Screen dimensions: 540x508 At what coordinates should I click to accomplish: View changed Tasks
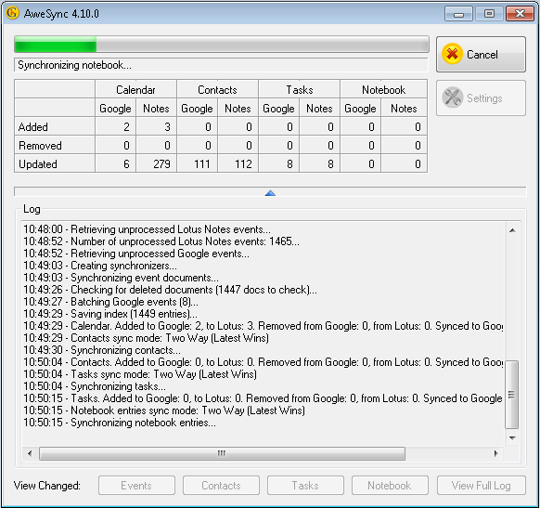point(305,486)
